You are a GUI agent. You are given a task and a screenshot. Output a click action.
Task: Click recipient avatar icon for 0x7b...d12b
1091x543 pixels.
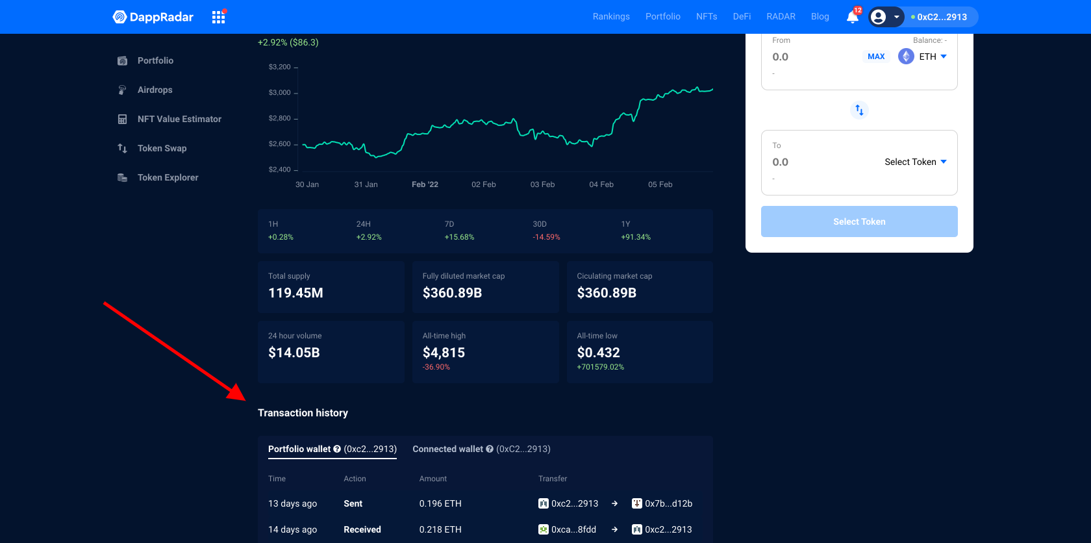coord(637,503)
